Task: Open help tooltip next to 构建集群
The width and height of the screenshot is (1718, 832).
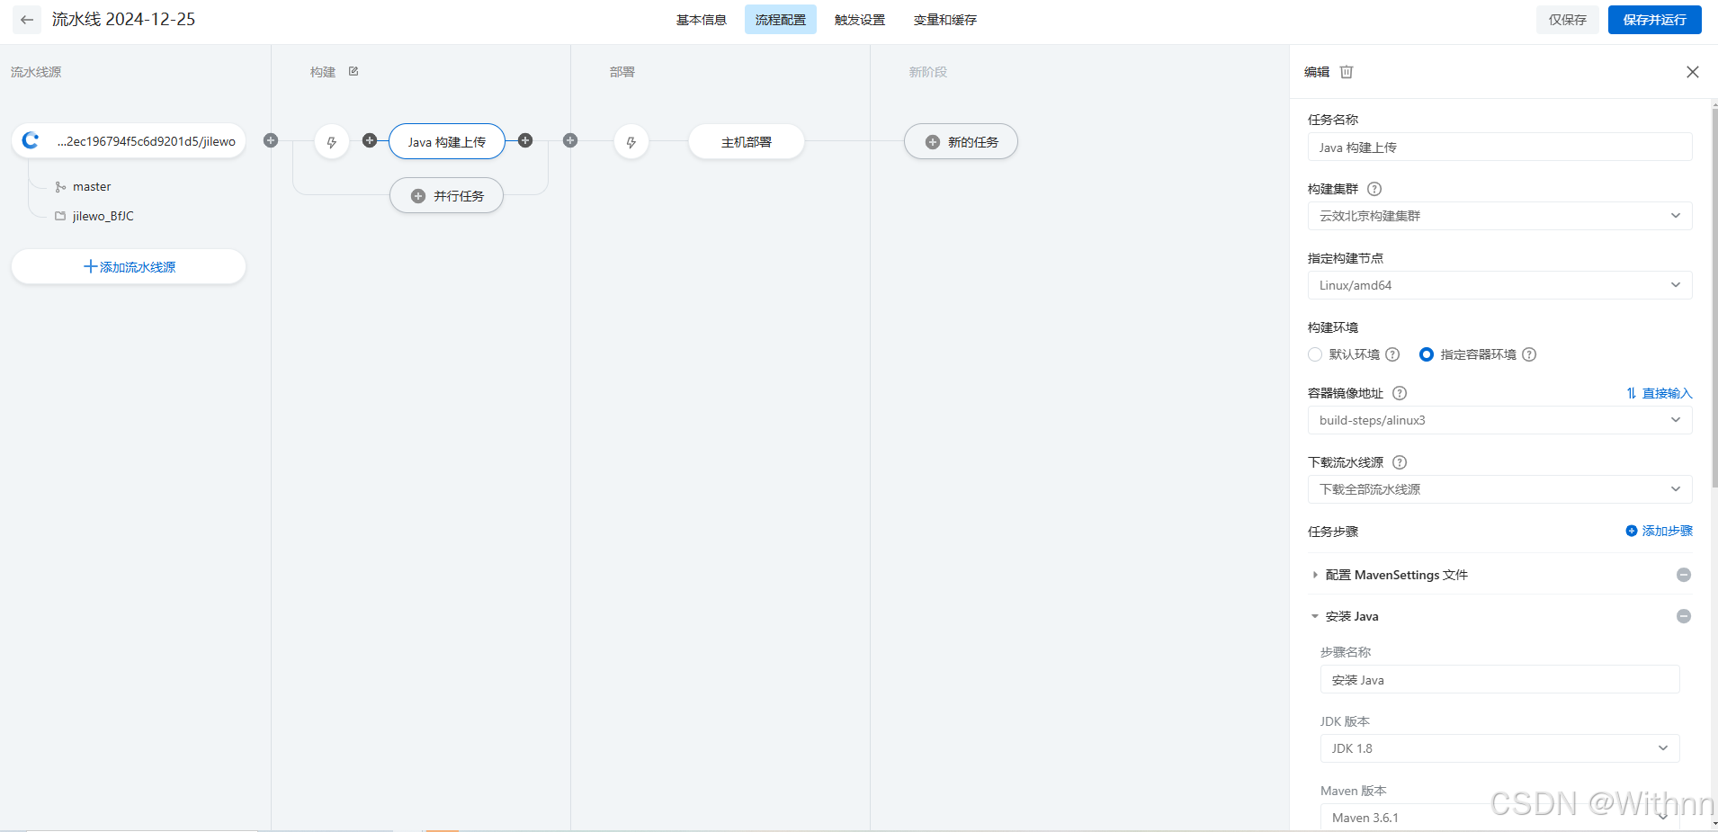Action: click(1374, 189)
